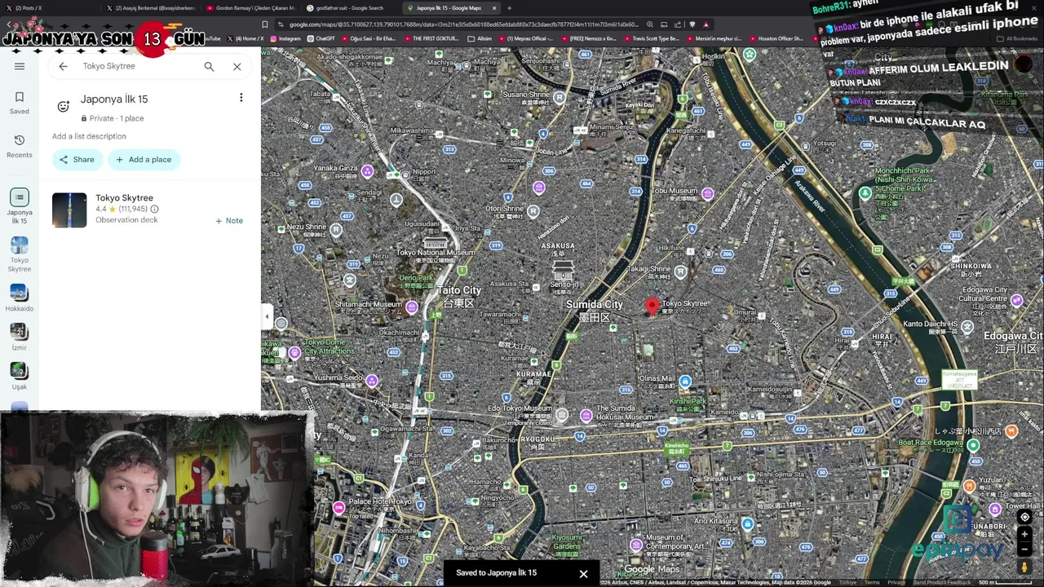Image resolution: width=1044 pixels, height=587 pixels.
Task: Click the browser zoom magnifier icon
Action: click(x=650, y=24)
